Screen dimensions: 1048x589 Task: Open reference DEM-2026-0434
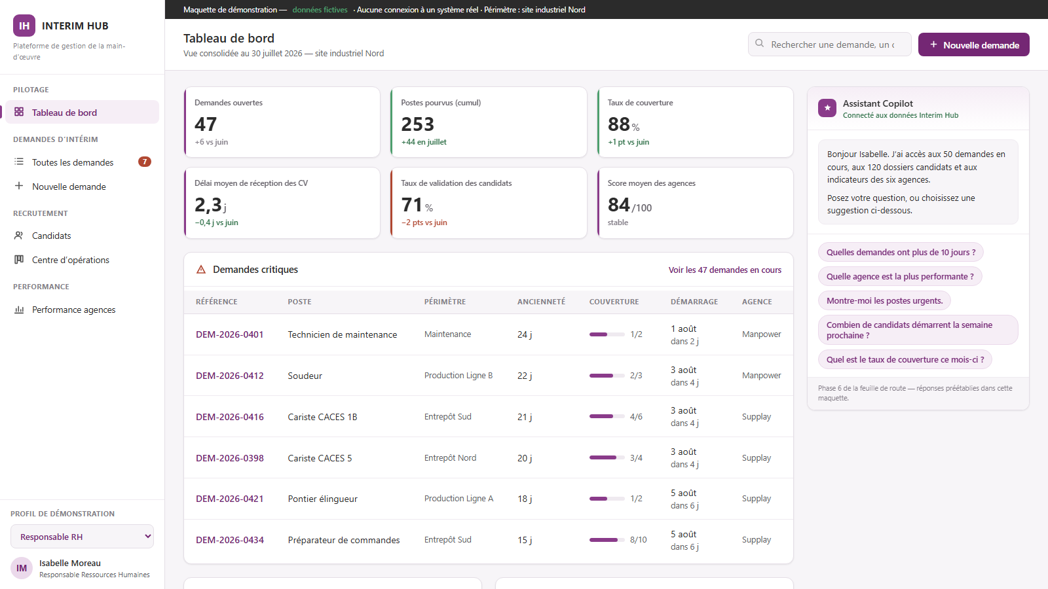coord(229,540)
